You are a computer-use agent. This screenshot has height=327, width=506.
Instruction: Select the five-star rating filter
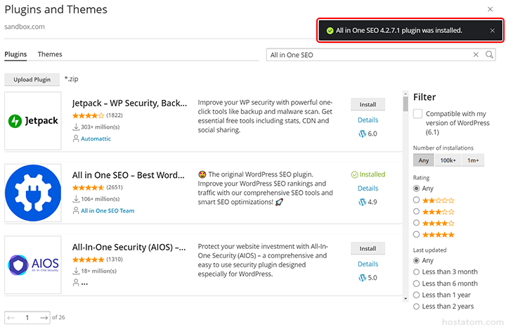pyautogui.click(x=417, y=234)
